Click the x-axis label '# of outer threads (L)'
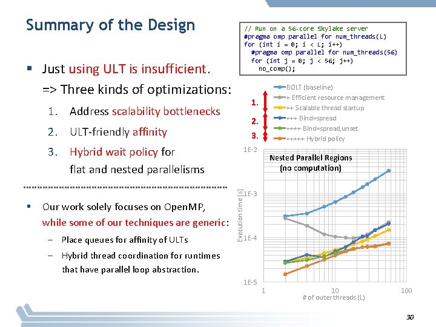Image resolution: width=436 pixels, height=327 pixels. 334,297
